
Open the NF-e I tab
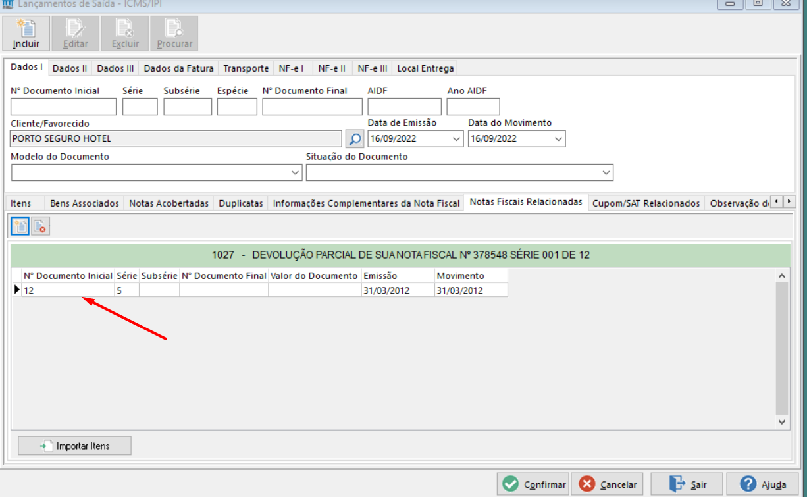(x=291, y=68)
